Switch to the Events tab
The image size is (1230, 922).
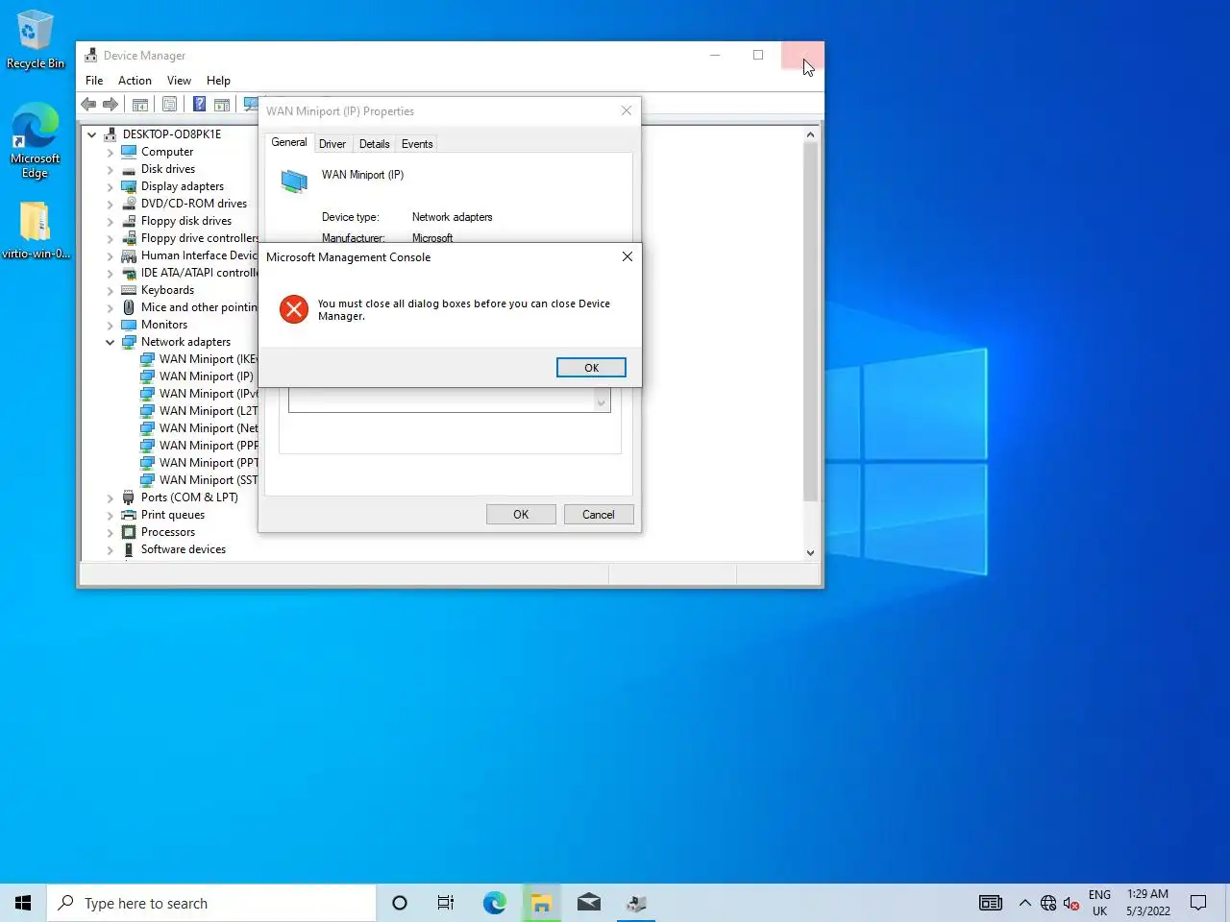tap(417, 144)
